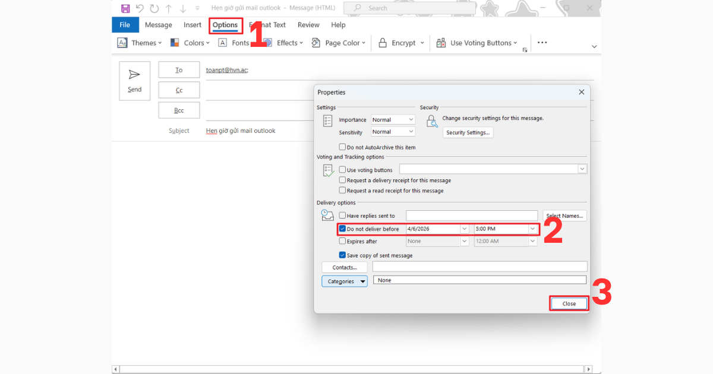713x374 pixels.
Task: Check Request a read receipt
Action: click(x=342, y=191)
